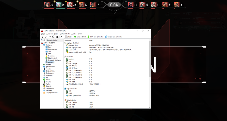Screen dimensions: 227x121
Task: Expand the İşletim Sistemi branch
Action: coord(42,67)
